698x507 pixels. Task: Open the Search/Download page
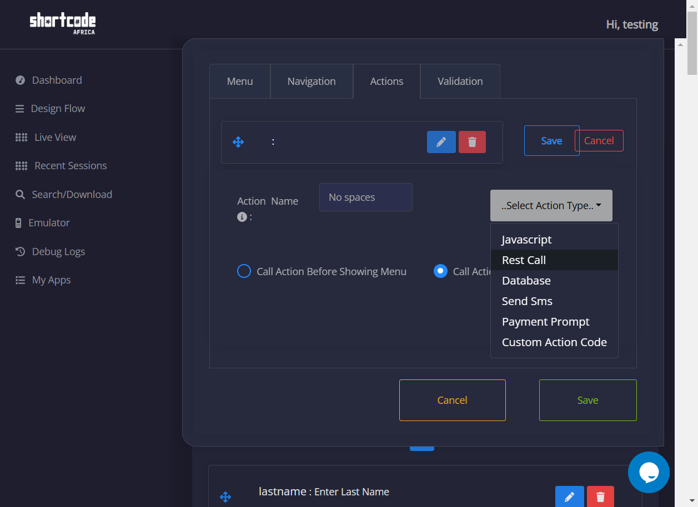(x=72, y=195)
